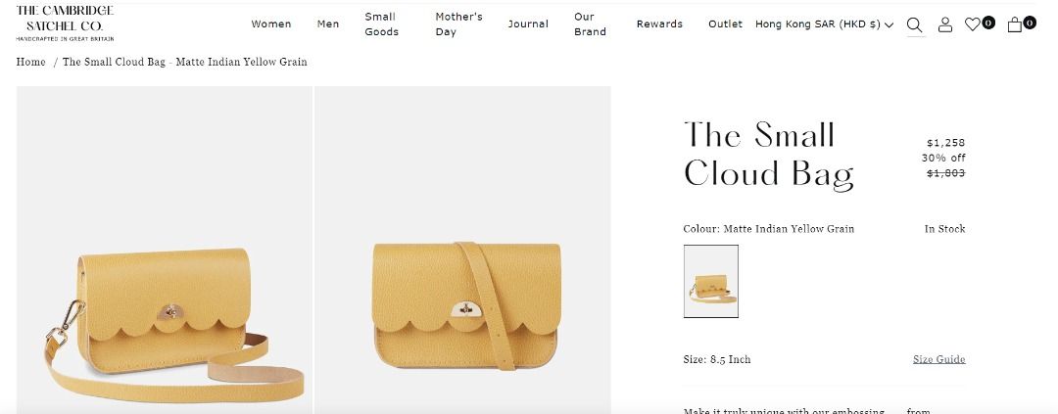The width and height of the screenshot is (1058, 414).
Task: Open the Journal page
Action: coord(528,24)
